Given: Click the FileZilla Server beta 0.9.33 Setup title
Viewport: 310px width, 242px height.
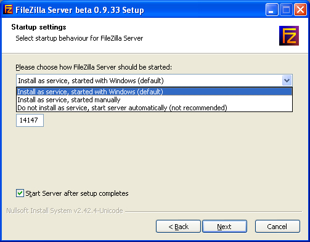Looking at the screenshot, I should tap(80, 10).
